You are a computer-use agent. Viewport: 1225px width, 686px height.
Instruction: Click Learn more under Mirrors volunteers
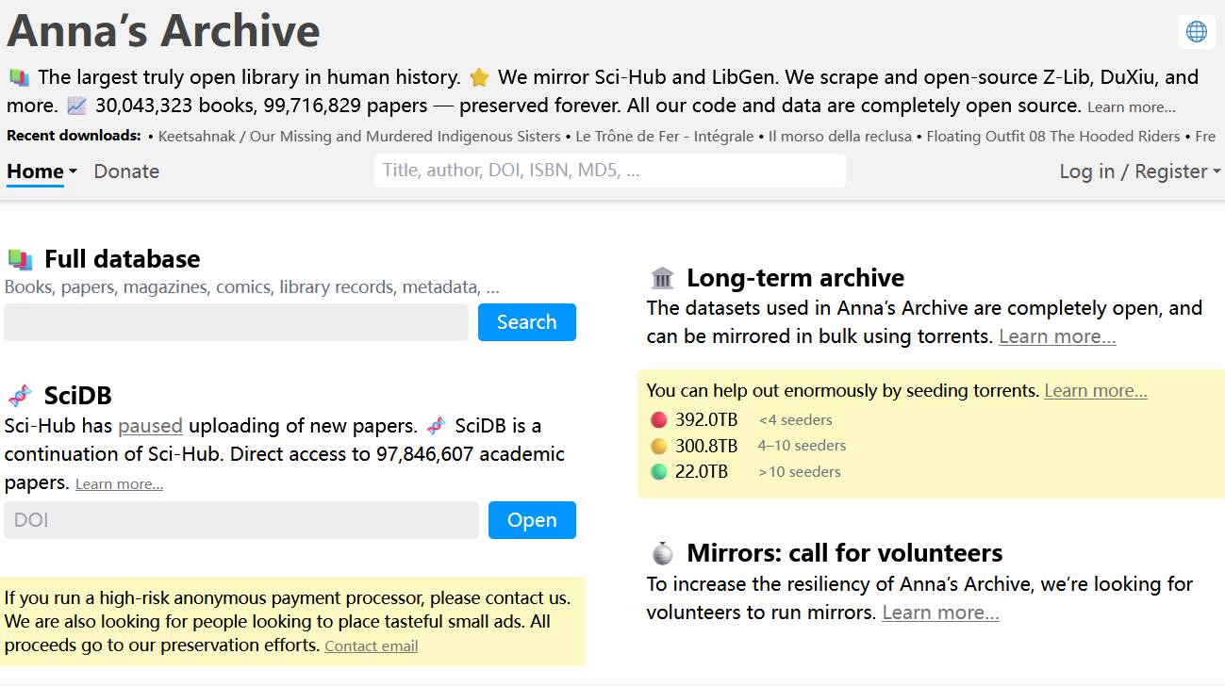click(x=940, y=612)
